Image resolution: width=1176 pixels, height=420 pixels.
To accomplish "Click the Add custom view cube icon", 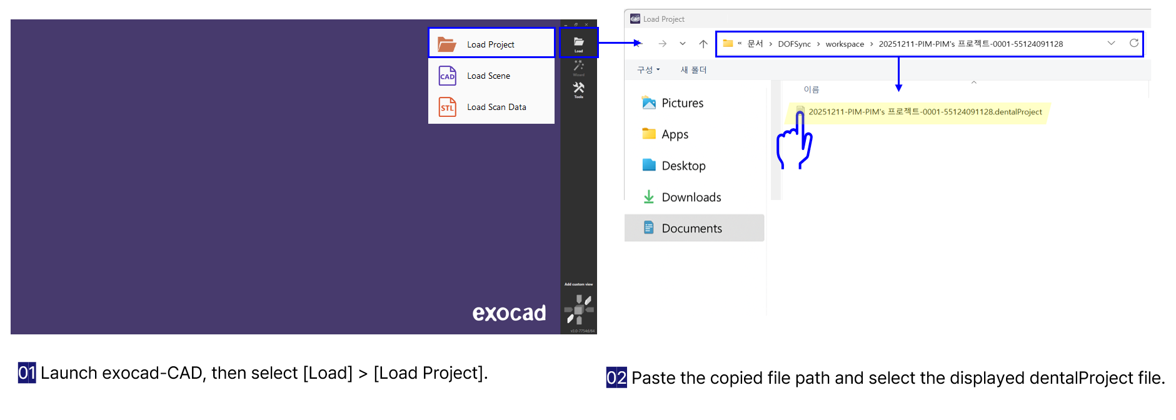I will [x=578, y=309].
